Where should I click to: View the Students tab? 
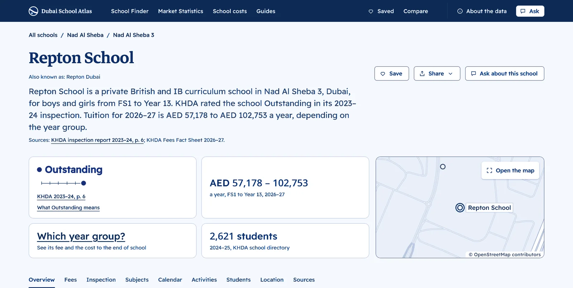tap(239, 280)
